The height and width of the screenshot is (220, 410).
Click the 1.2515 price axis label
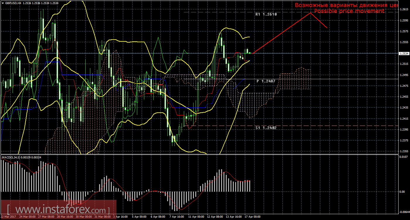coord(404,64)
